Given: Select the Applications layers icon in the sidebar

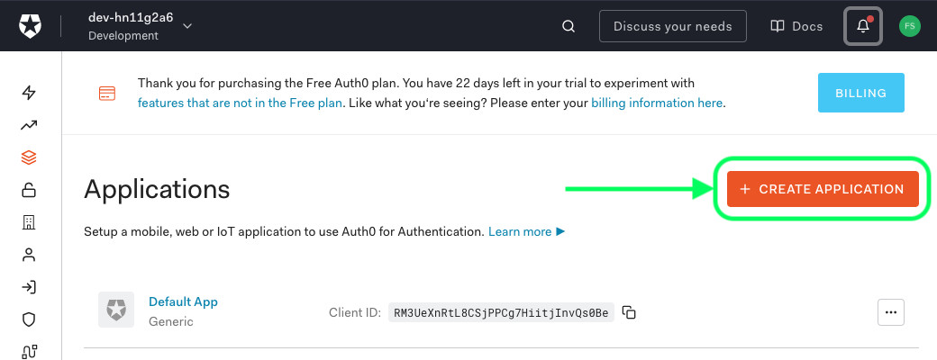Looking at the screenshot, I should (x=29, y=157).
